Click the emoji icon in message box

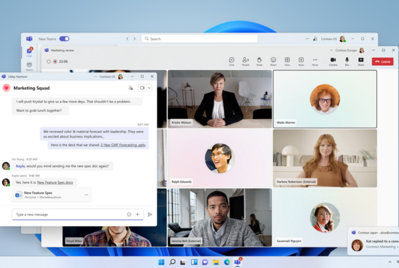129,215
